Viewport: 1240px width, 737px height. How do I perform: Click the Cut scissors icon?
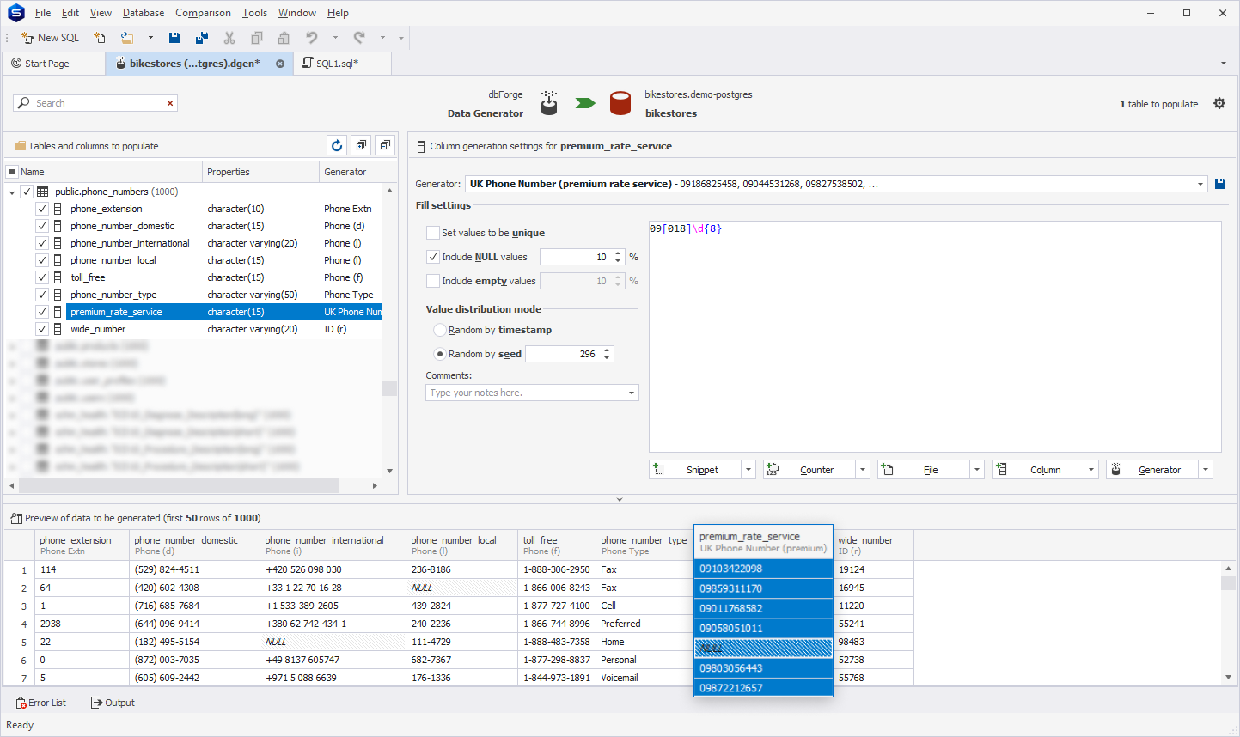coord(229,38)
